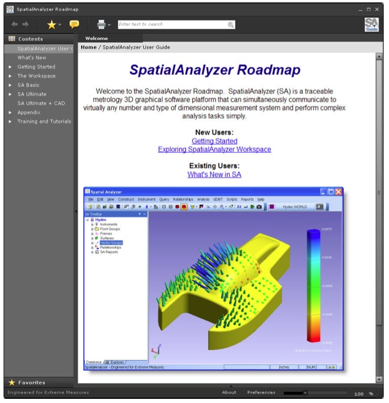The width and height of the screenshot is (389, 403).
Task: Click the star icon beside Favorites
Action: (x=12, y=382)
